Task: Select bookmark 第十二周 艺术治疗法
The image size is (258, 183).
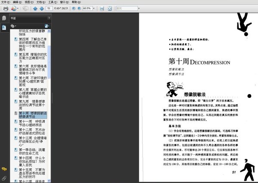Action: click(32, 131)
